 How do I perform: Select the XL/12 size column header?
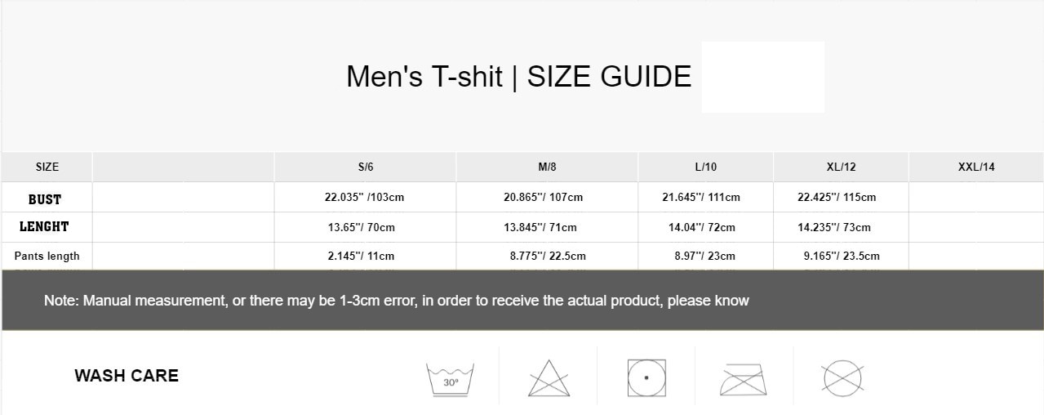click(841, 167)
